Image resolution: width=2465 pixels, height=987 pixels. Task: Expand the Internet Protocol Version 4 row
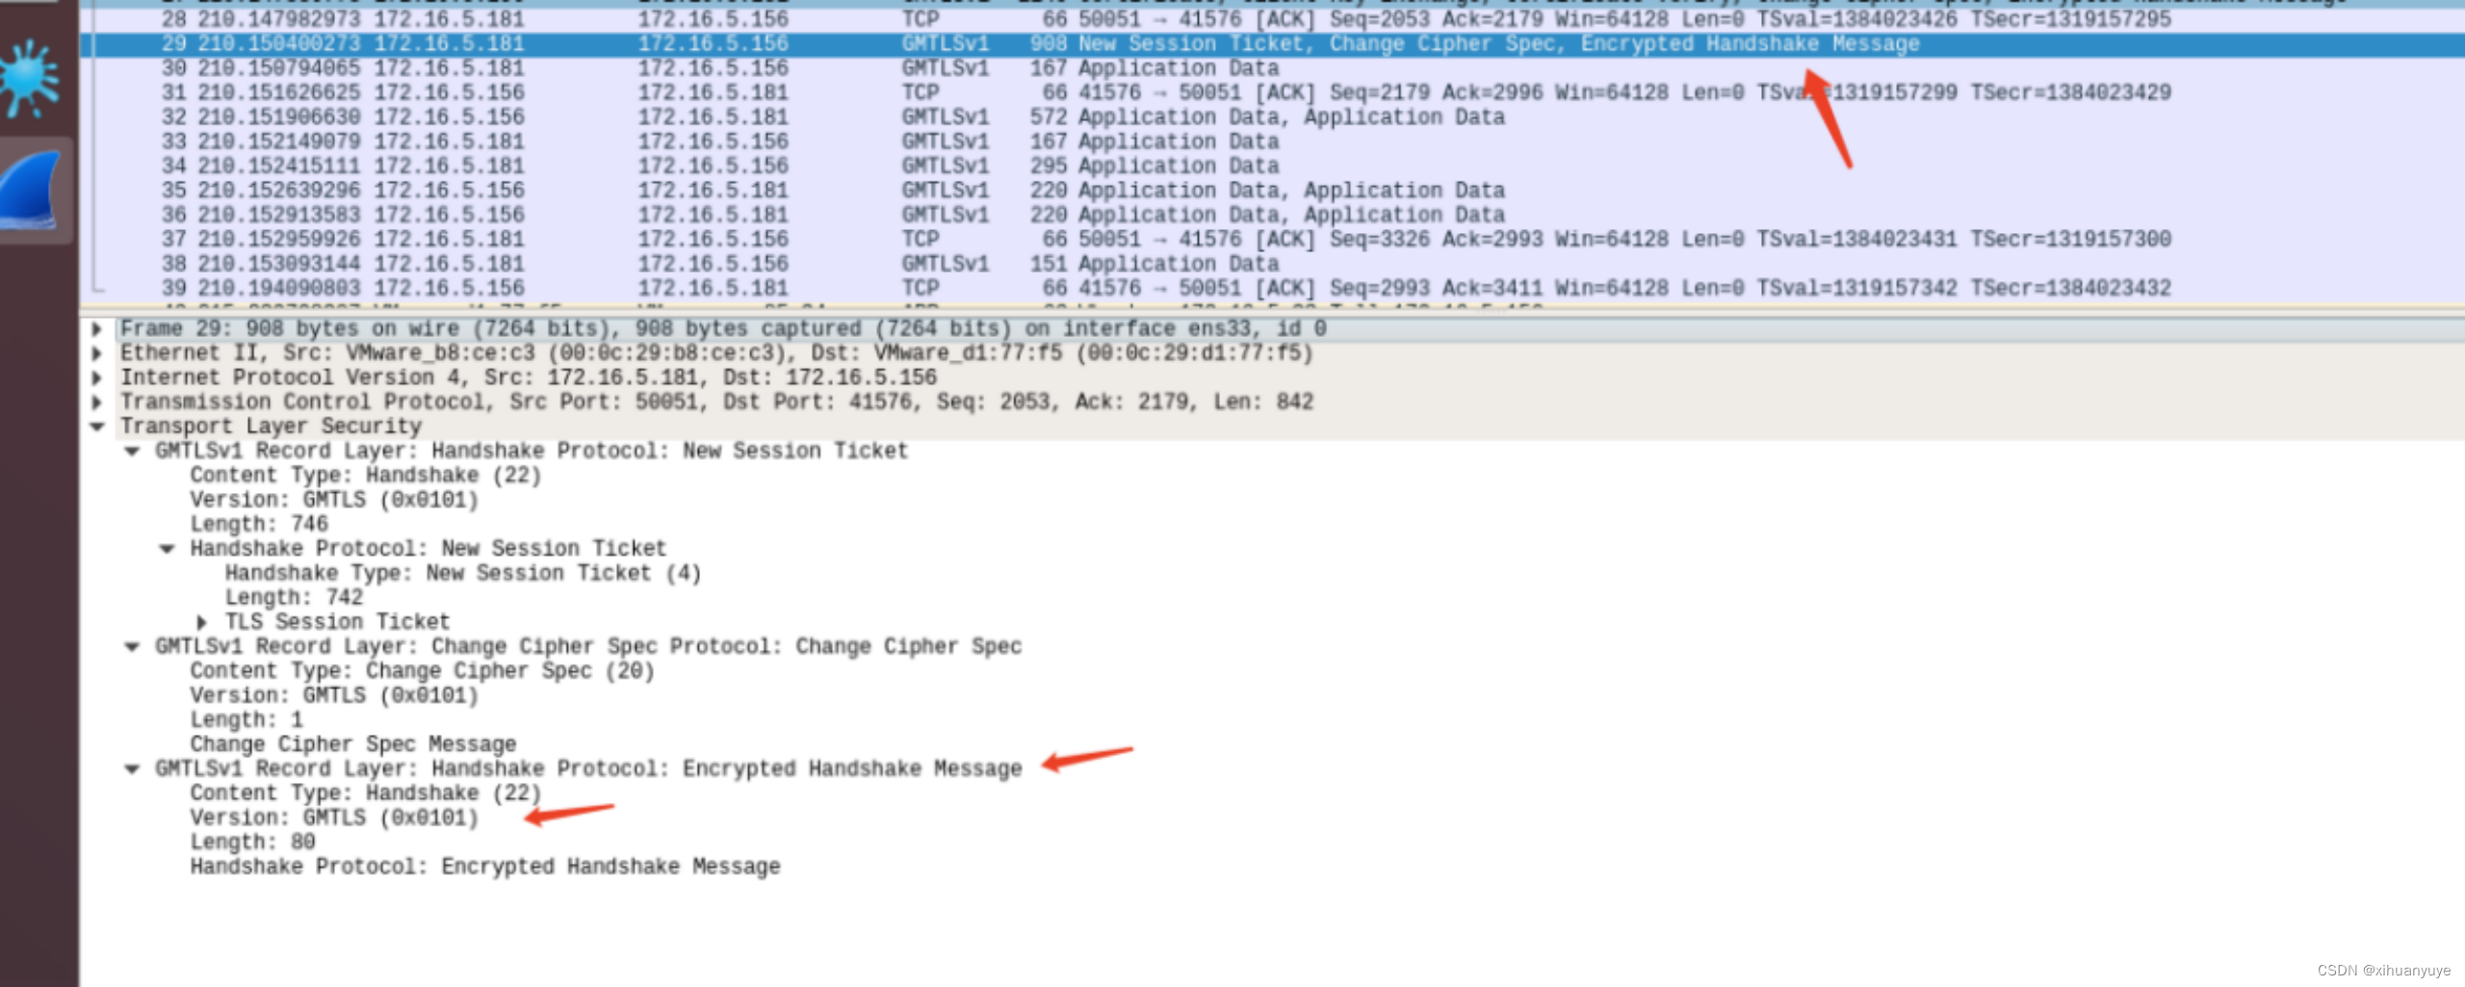click(96, 377)
